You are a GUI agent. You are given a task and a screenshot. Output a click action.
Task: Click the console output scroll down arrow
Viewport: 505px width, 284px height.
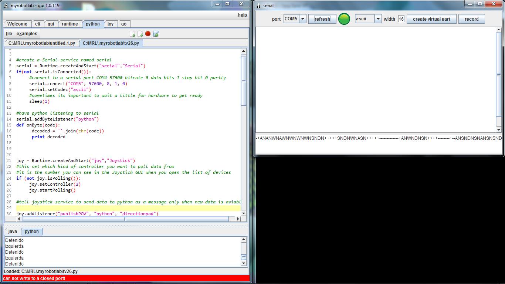point(244,263)
